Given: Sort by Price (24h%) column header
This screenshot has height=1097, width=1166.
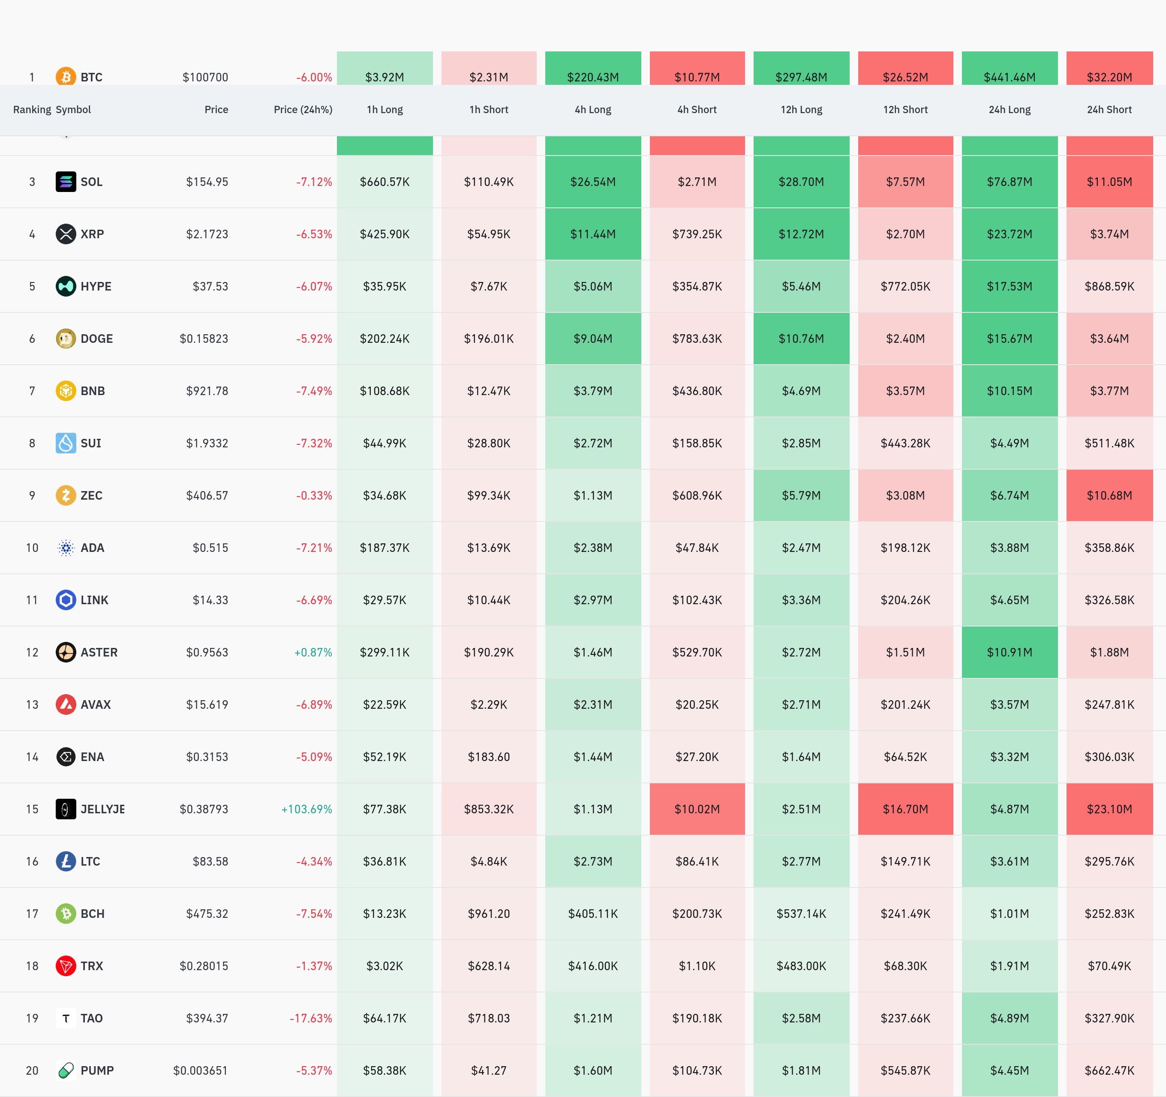Looking at the screenshot, I should click(x=303, y=110).
